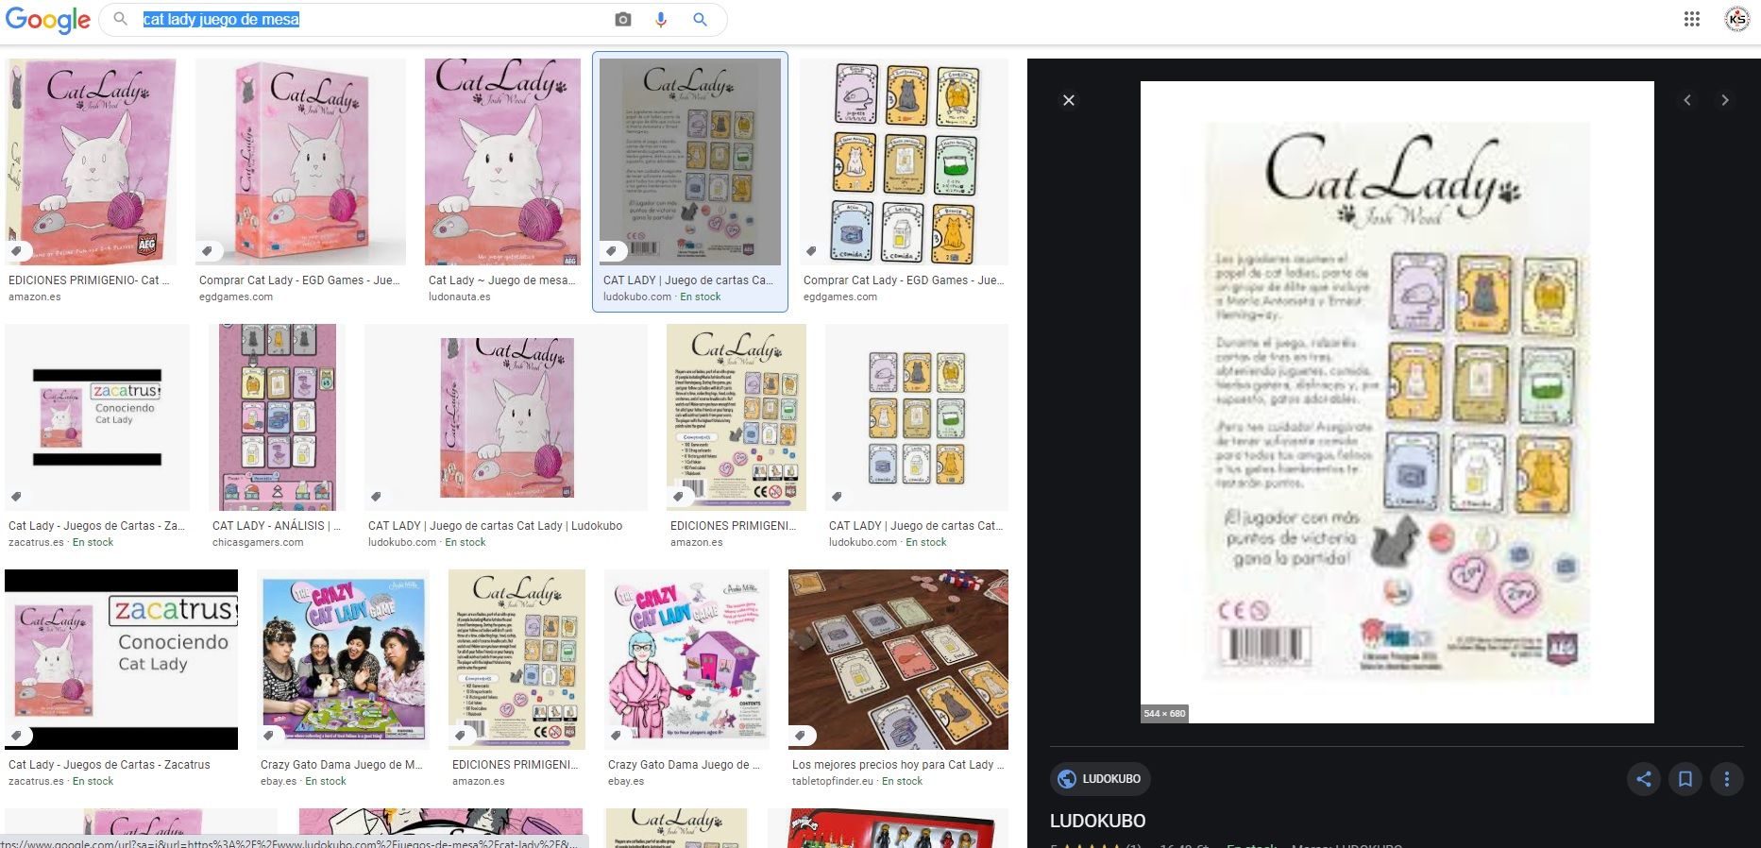Screen dimensions: 1761x848
Task: Click 'CAT LADY | Juego de cartas Ca...' title
Action: [688, 280]
